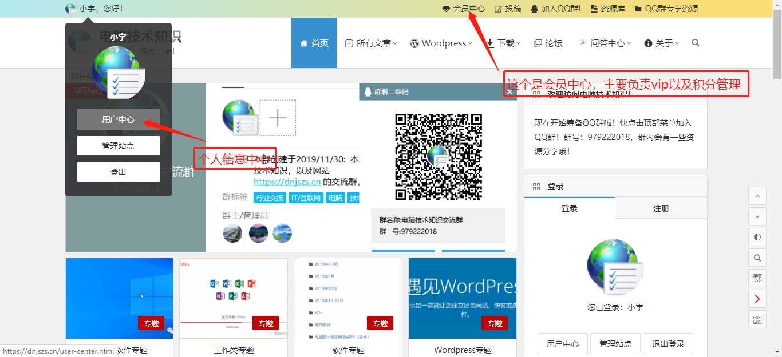Viewport: 782px width, 357px height.
Task: Open the QQ群专享资源 folder link
Action: click(666, 9)
